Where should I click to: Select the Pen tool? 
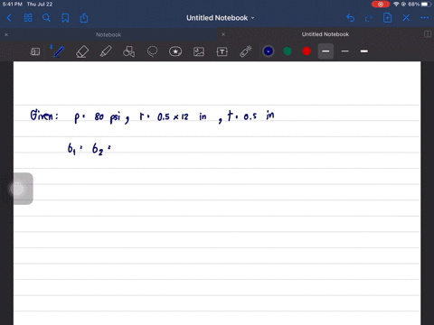pos(58,51)
